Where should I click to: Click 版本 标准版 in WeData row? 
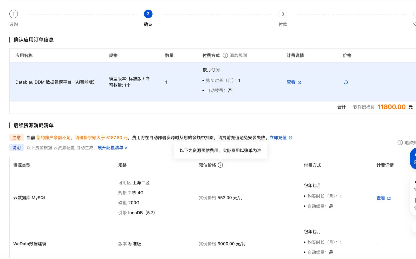pyautogui.click(x=129, y=244)
